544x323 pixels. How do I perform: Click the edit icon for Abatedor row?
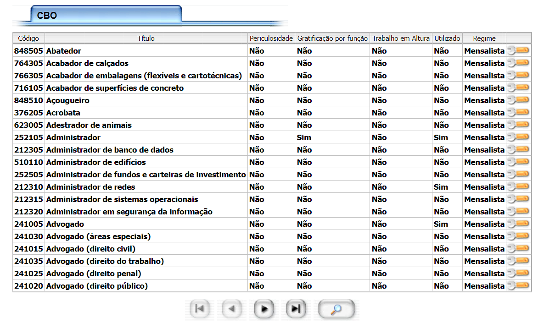click(x=519, y=51)
